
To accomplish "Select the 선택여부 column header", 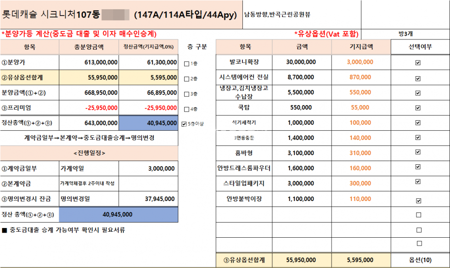I will coord(420,47).
